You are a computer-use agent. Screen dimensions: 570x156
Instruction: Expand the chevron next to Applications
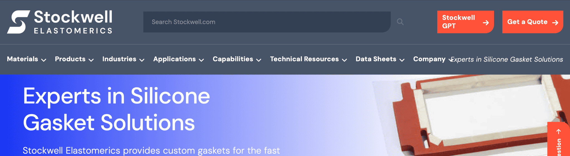[x=202, y=60]
